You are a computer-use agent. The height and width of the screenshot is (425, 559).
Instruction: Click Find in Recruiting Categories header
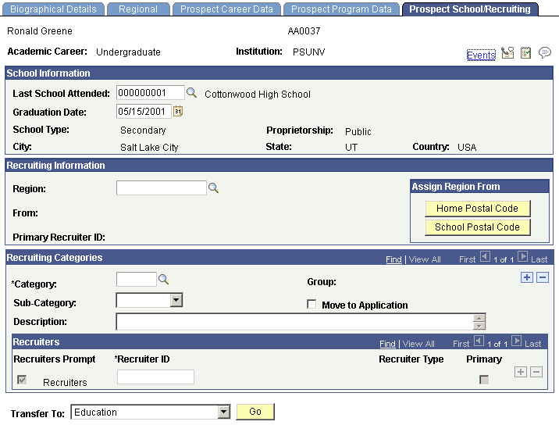coord(393,259)
